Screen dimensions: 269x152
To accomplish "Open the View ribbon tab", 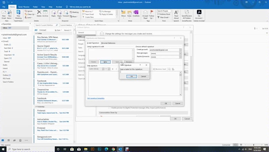I will tap(43, 7).
